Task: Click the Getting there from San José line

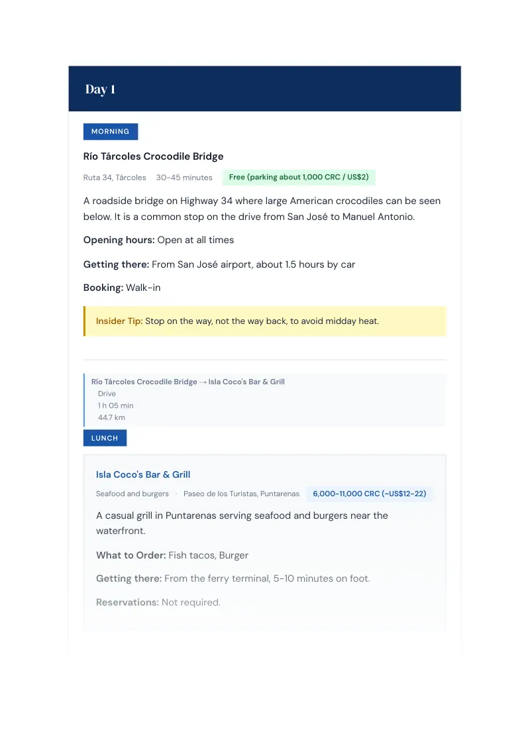Action: (219, 264)
